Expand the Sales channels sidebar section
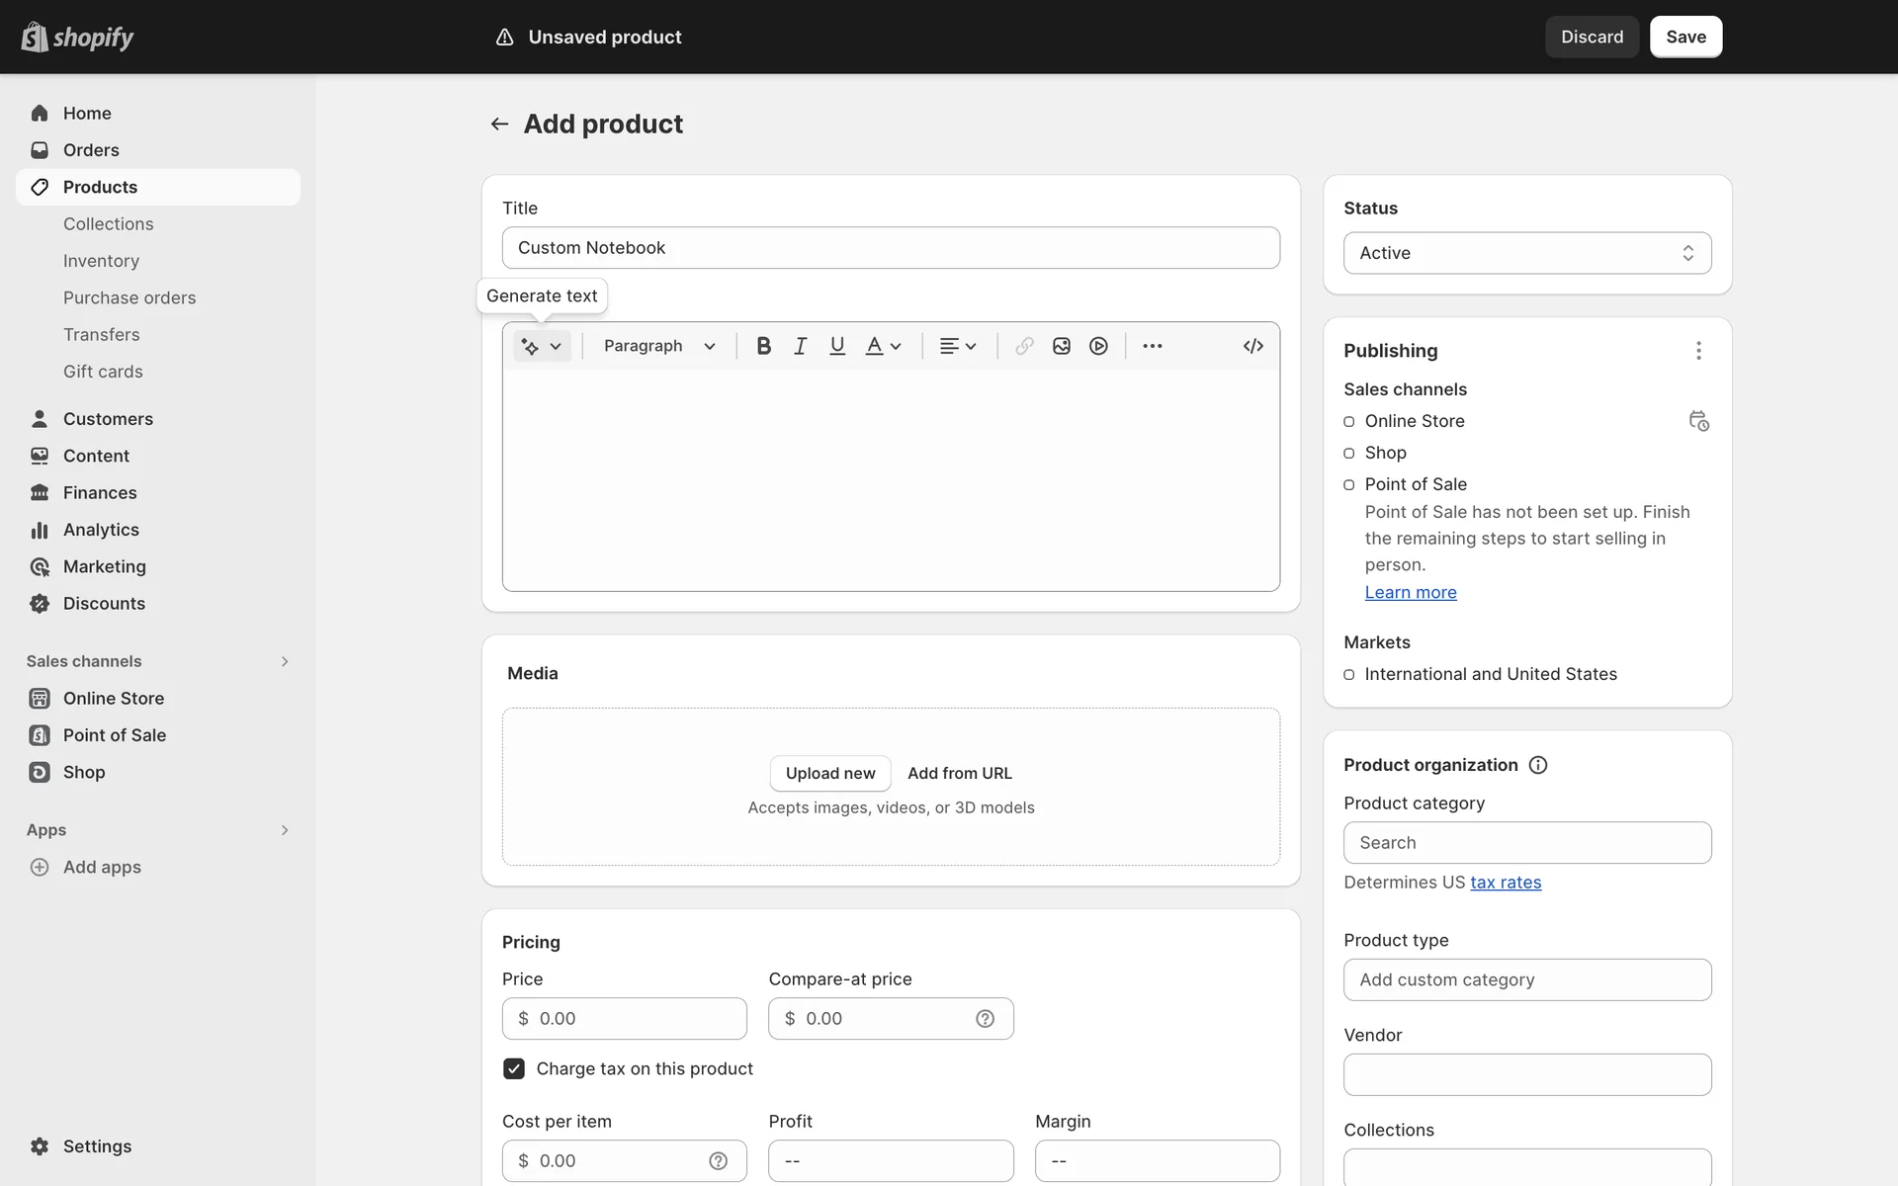The image size is (1898, 1186). pyautogui.click(x=284, y=661)
